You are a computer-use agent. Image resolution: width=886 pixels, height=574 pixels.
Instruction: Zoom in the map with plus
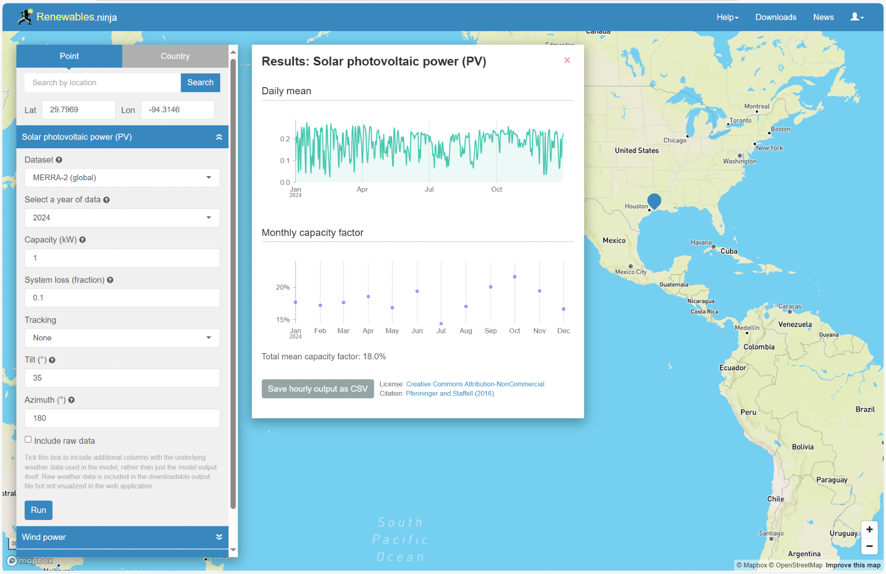pos(869,529)
